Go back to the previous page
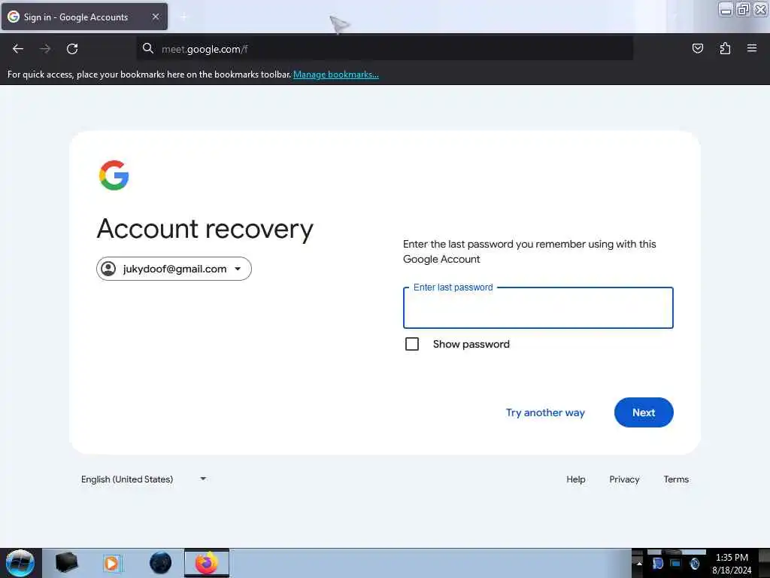The image size is (770, 578). click(18, 49)
